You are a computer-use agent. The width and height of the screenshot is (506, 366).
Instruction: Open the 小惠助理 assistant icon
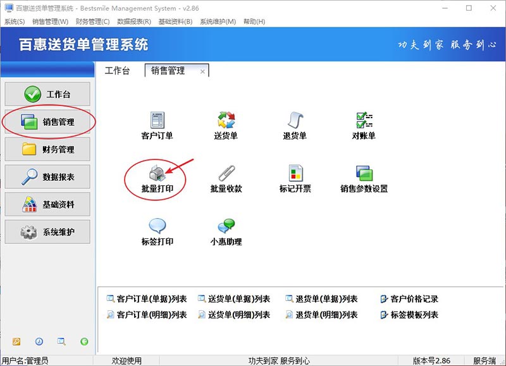pyautogui.click(x=226, y=226)
